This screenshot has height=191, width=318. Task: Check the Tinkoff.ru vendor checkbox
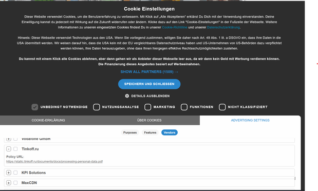[x=15, y=149]
